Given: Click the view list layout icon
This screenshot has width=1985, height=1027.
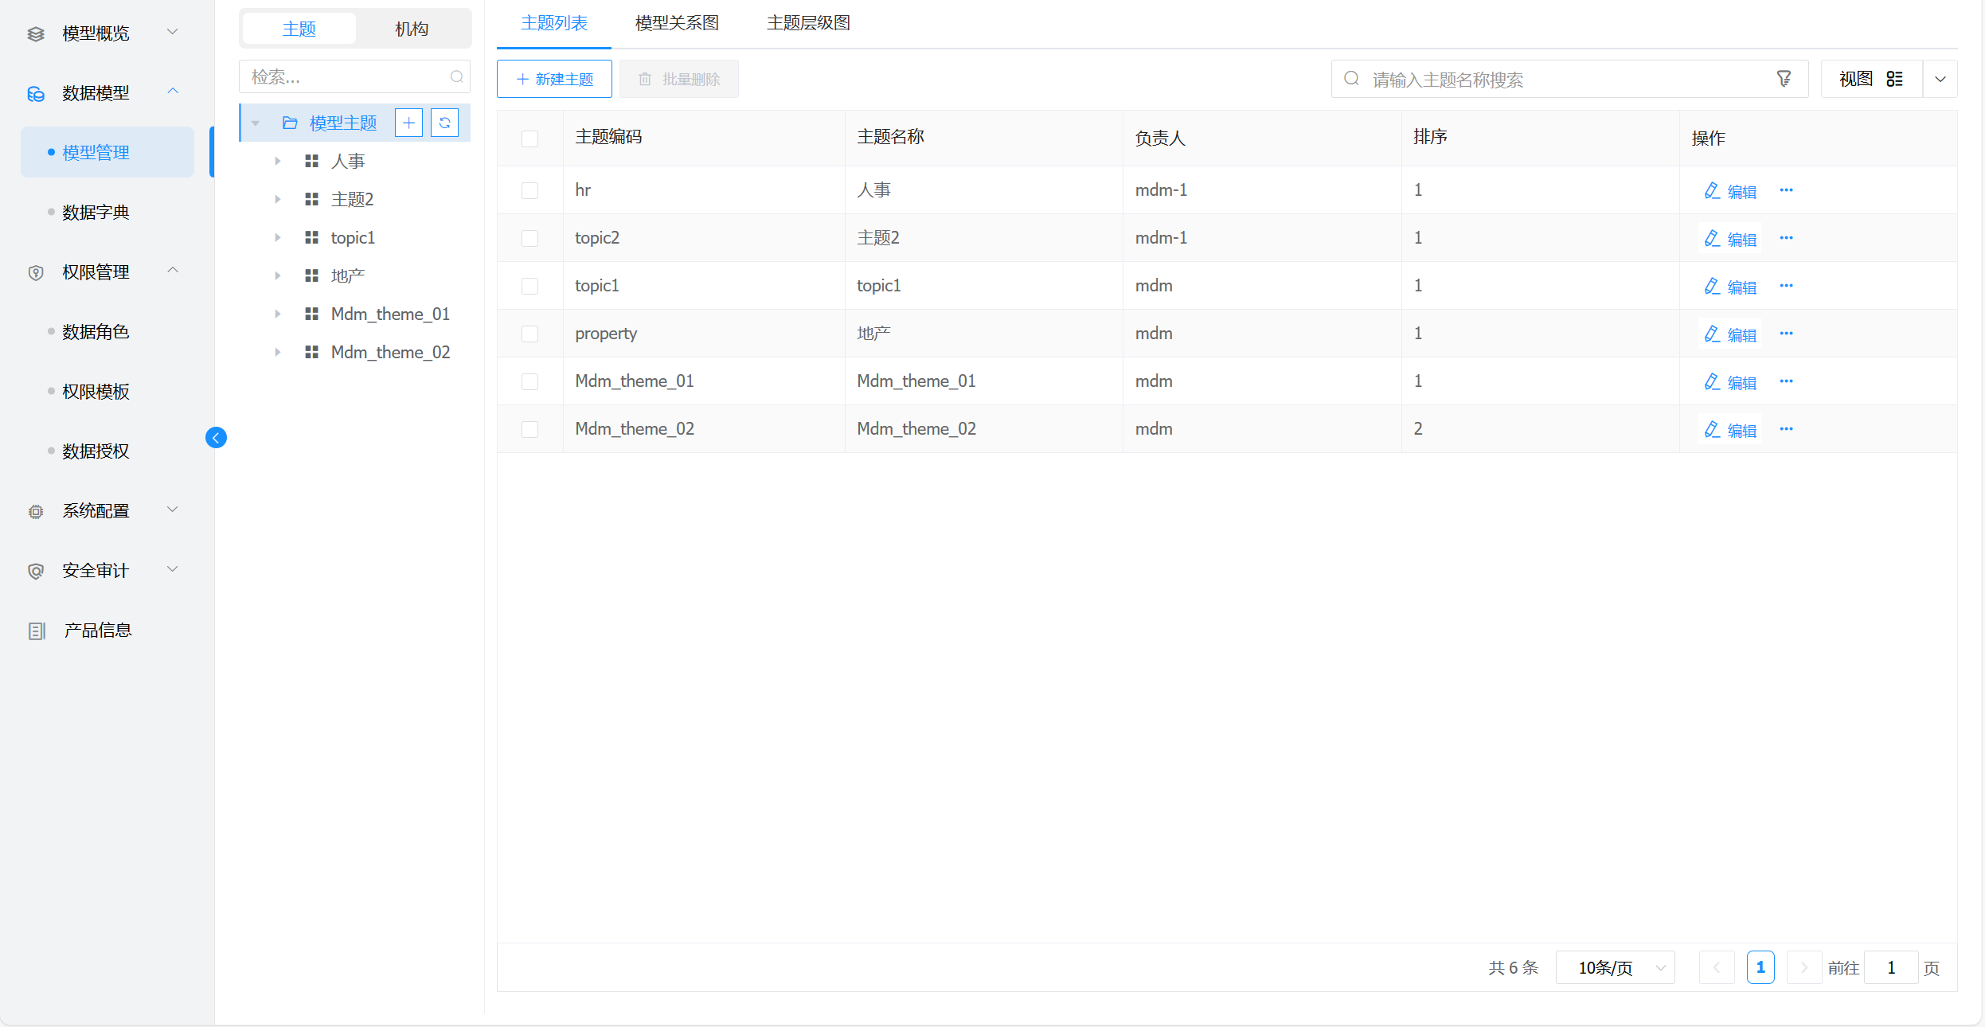Looking at the screenshot, I should click(1894, 79).
